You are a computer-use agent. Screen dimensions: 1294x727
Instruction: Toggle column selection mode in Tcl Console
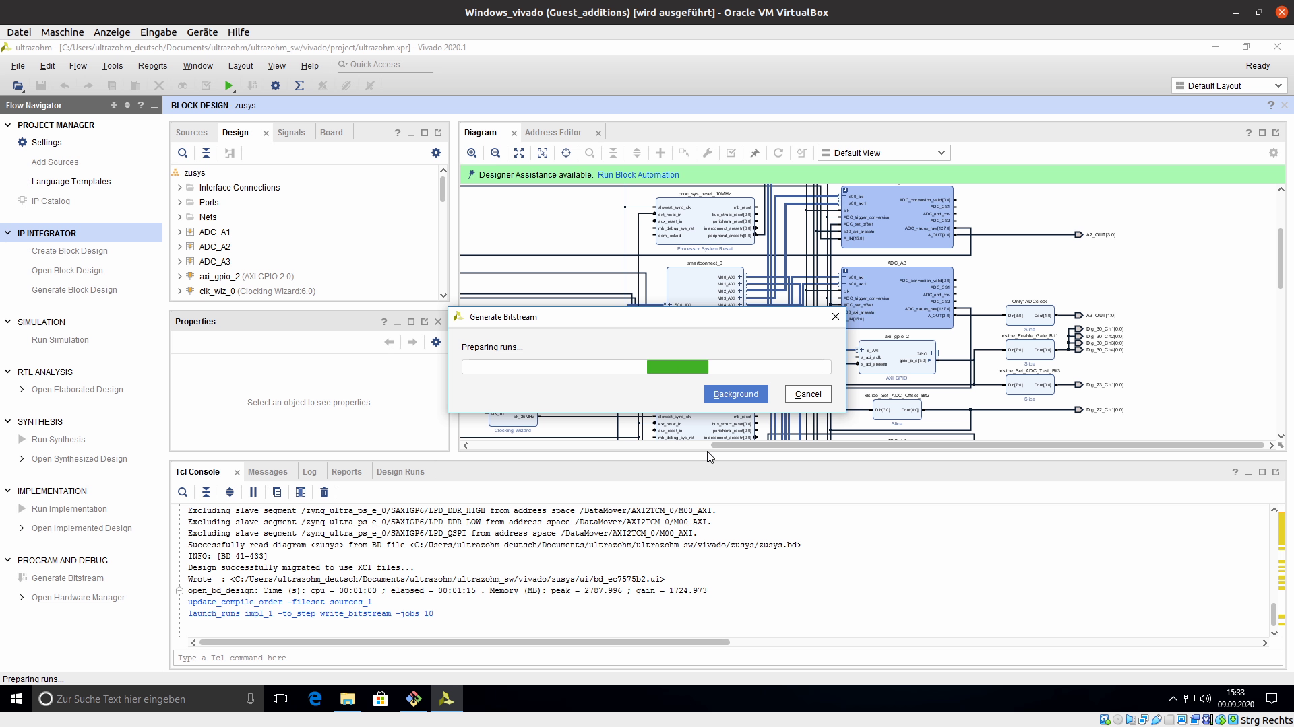301,492
